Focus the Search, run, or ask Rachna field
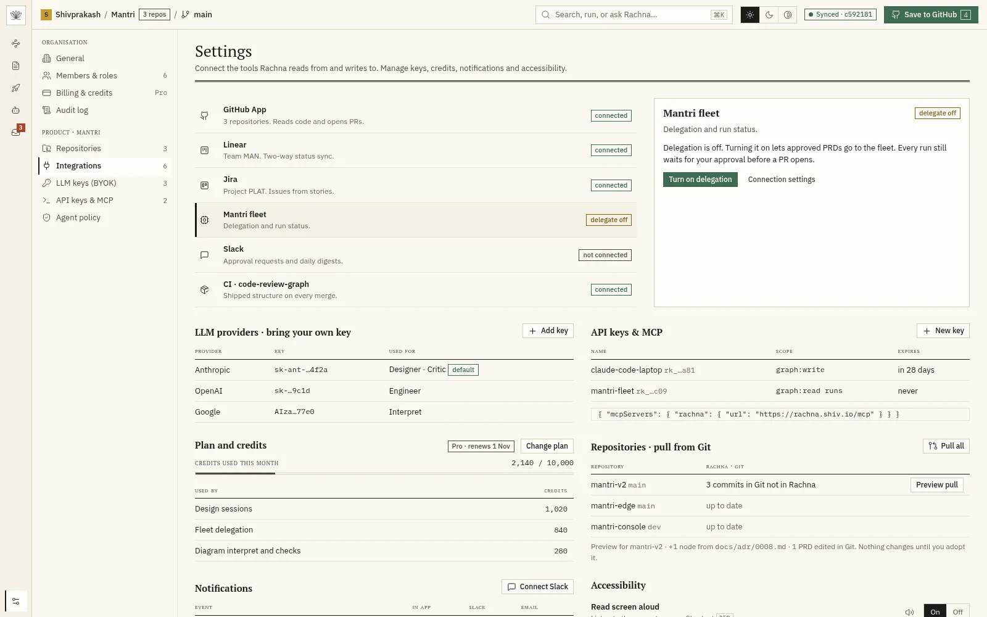The width and height of the screenshot is (987, 617). (x=634, y=15)
